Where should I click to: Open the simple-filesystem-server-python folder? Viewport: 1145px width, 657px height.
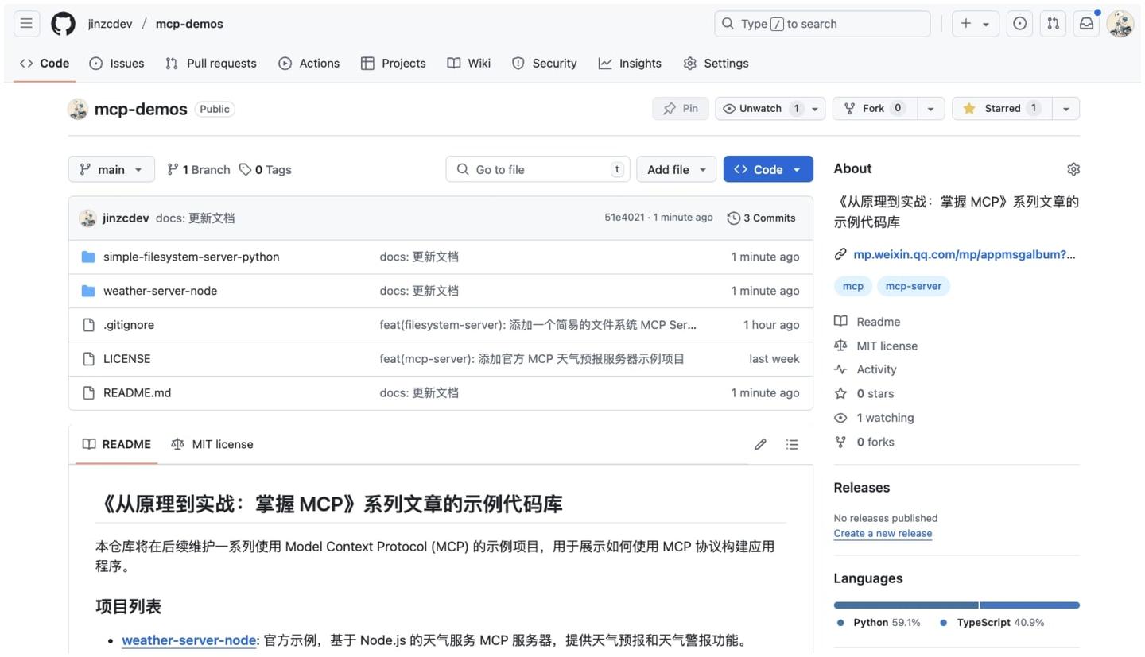pyautogui.click(x=191, y=257)
